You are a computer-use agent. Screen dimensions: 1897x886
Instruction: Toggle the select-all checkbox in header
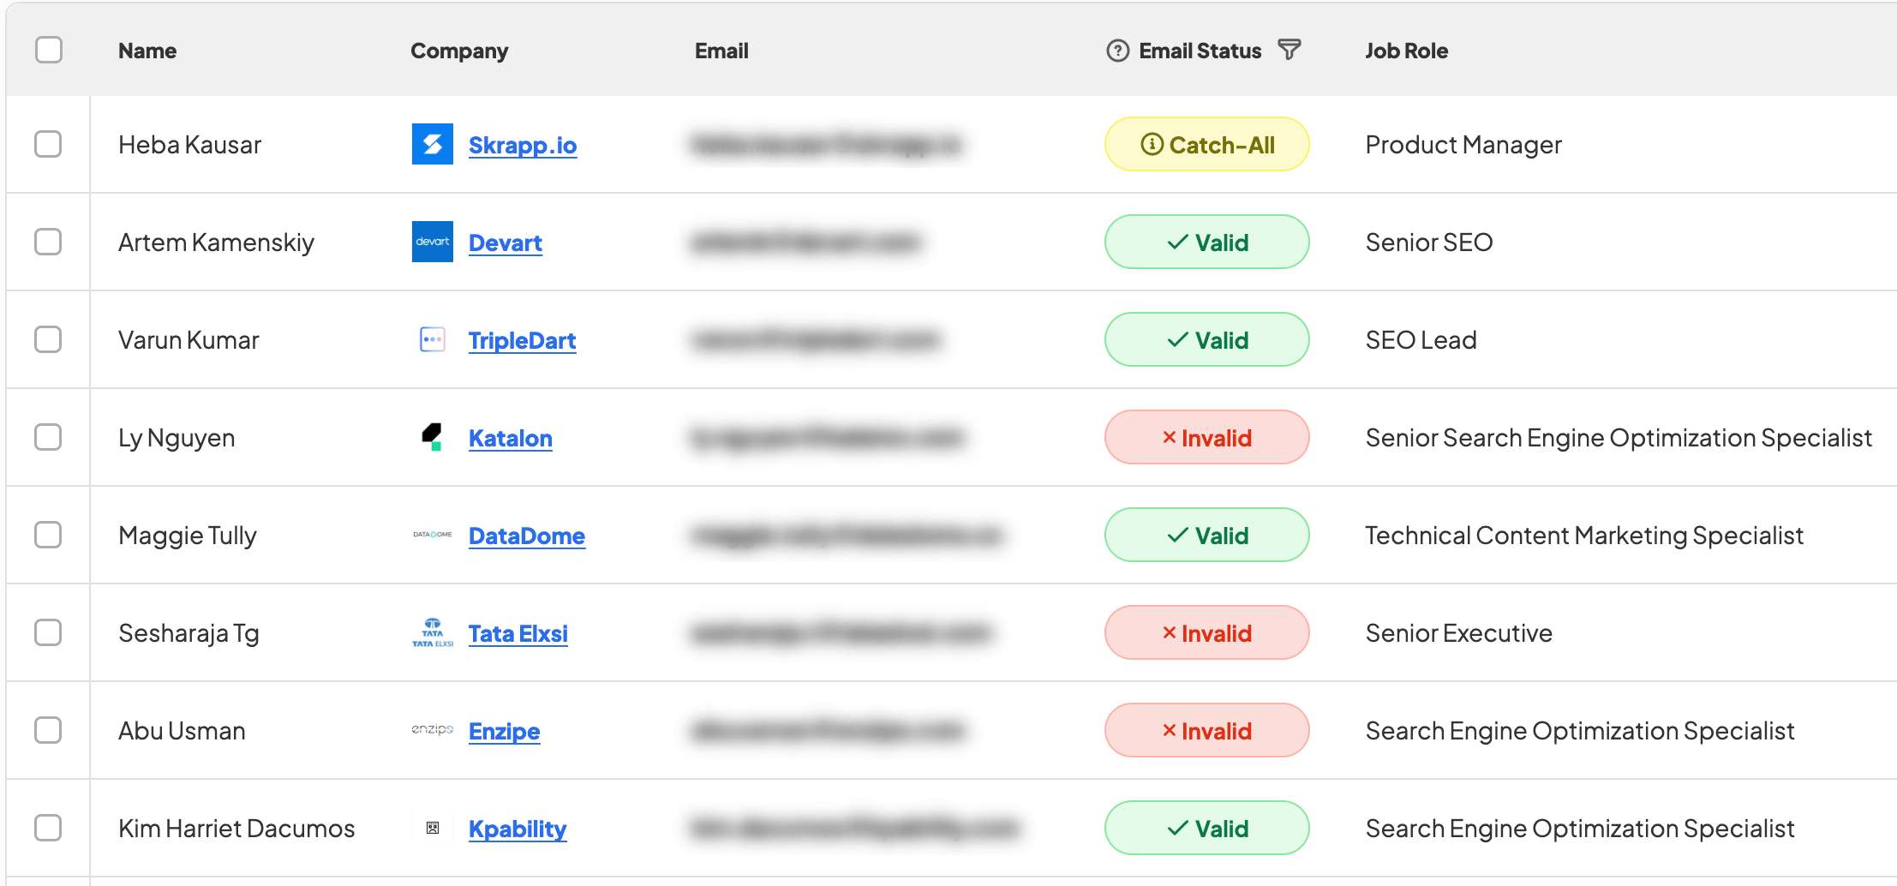point(49,50)
